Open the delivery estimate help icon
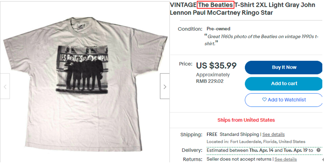 click(319, 150)
